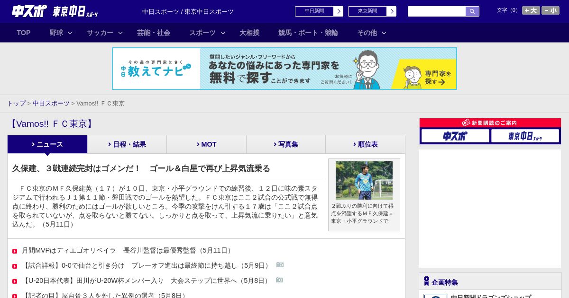Open 野球 navigation menu
This screenshot has width=569, height=298.
tap(56, 33)
